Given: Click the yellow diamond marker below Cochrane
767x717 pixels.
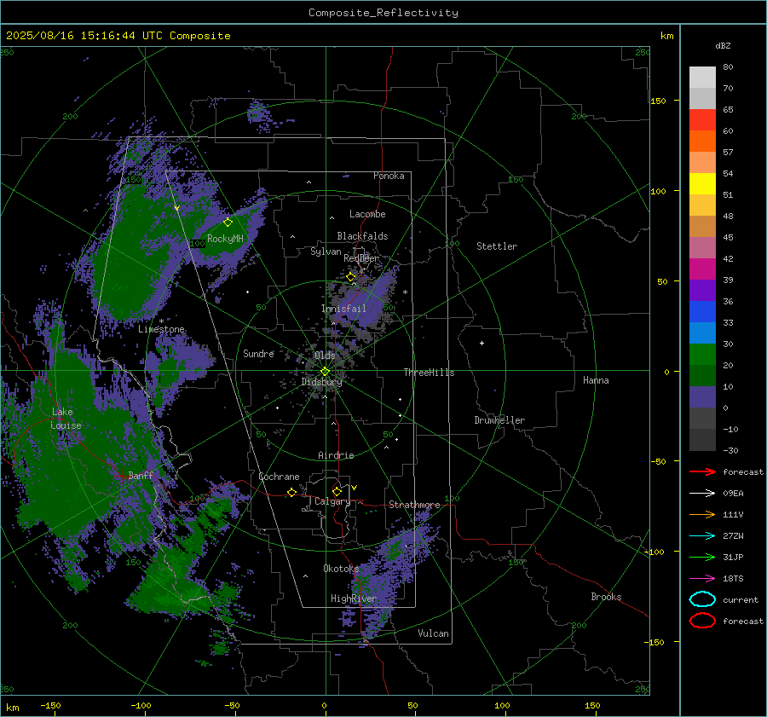Looking at the screenshot, I should click(292, 492).
